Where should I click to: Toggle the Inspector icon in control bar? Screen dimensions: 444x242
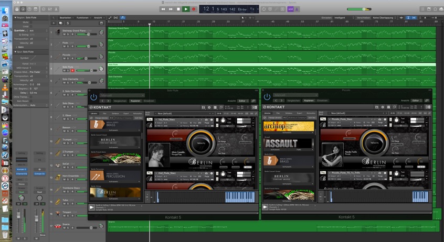23,9
